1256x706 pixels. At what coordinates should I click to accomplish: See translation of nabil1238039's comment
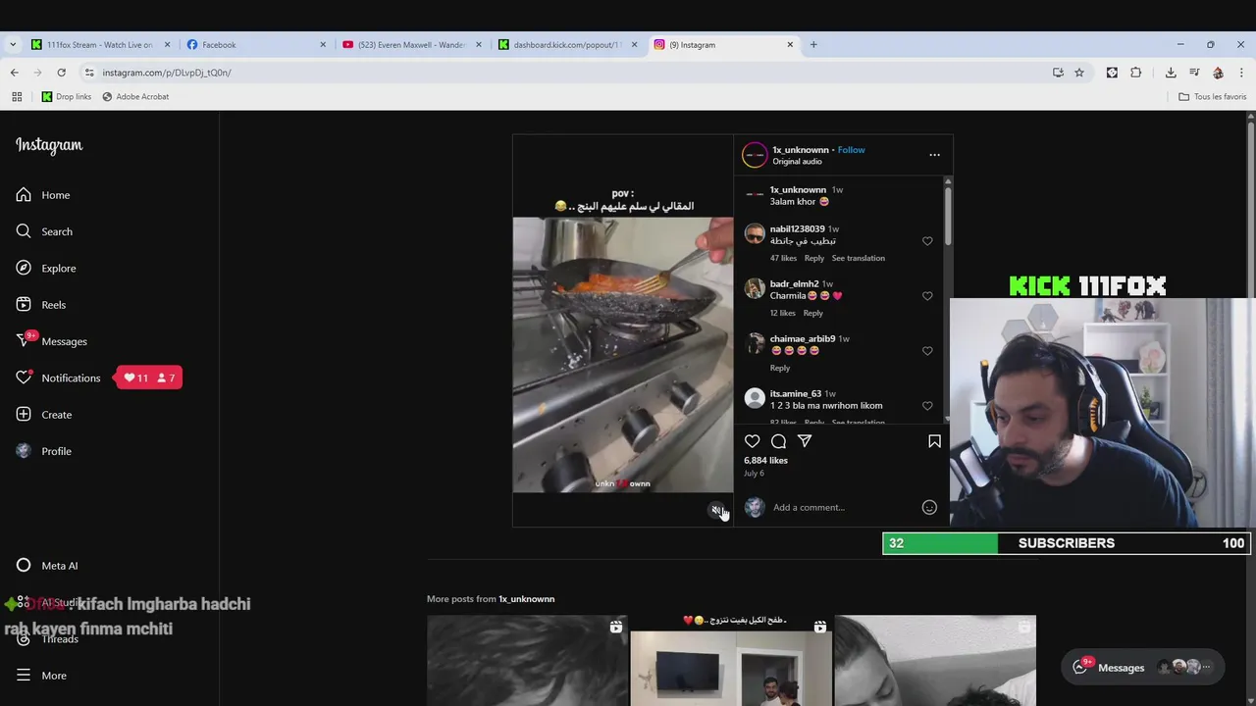click(858, 258)
